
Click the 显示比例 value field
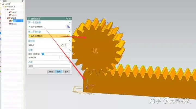coord(65,58)
